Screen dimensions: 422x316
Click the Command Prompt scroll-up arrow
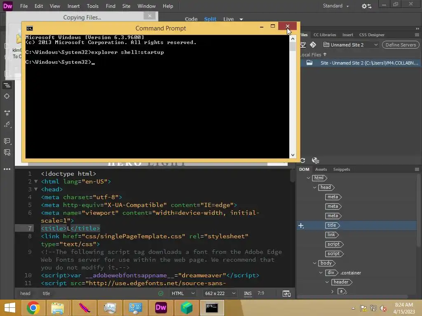[293, 39]
